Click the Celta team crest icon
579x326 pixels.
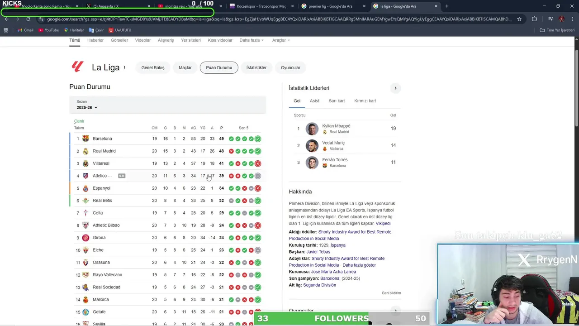(85, 213)
